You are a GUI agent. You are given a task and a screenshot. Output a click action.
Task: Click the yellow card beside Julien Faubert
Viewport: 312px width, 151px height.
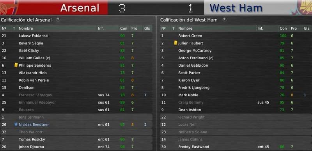tap(175, 43)
